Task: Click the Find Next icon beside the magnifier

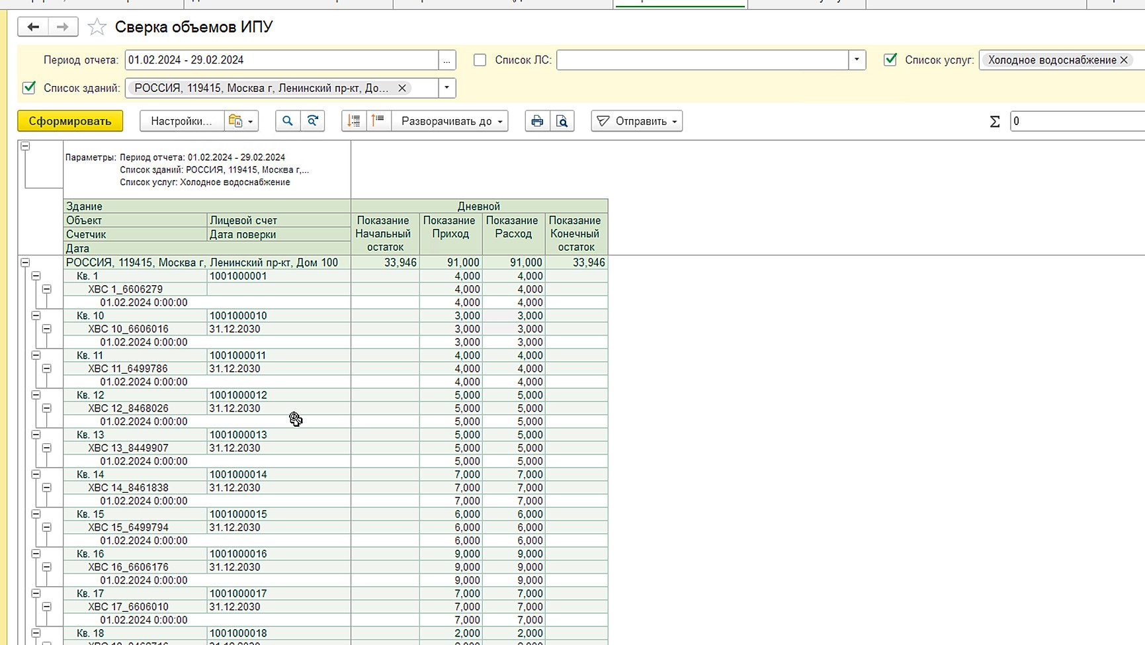Action: click(313, 121)
